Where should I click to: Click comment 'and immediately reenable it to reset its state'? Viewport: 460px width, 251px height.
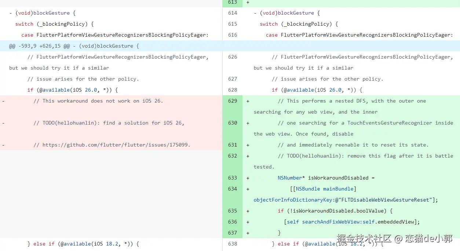[x=353, y=145]
